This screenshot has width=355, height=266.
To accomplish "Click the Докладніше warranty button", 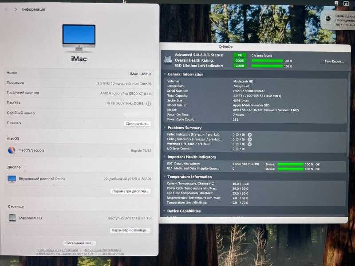I will pos(138,124).
